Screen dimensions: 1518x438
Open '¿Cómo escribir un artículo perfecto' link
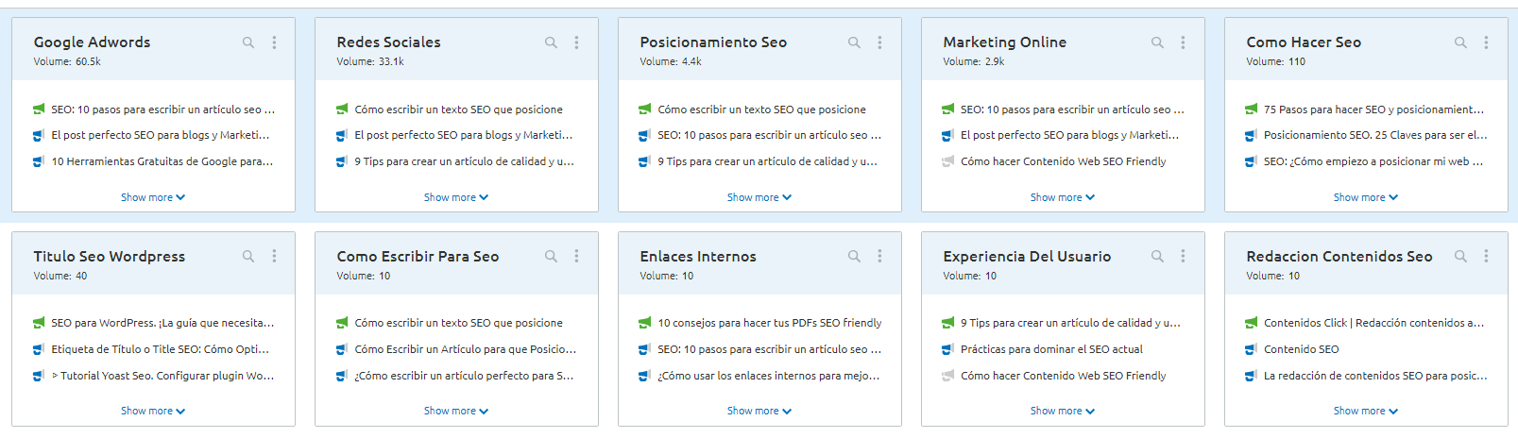pos(464,376)
